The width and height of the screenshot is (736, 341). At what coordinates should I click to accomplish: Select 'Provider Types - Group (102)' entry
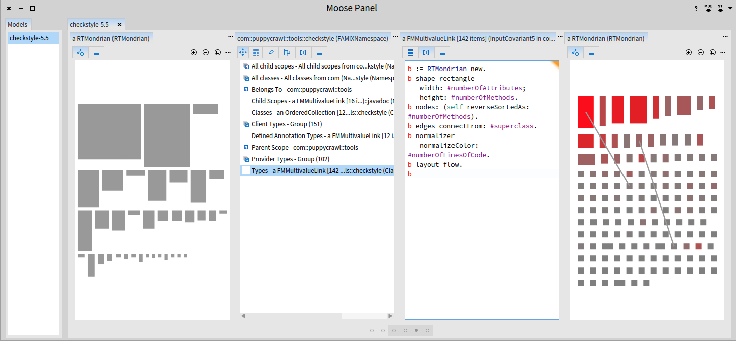pos(290,159)
